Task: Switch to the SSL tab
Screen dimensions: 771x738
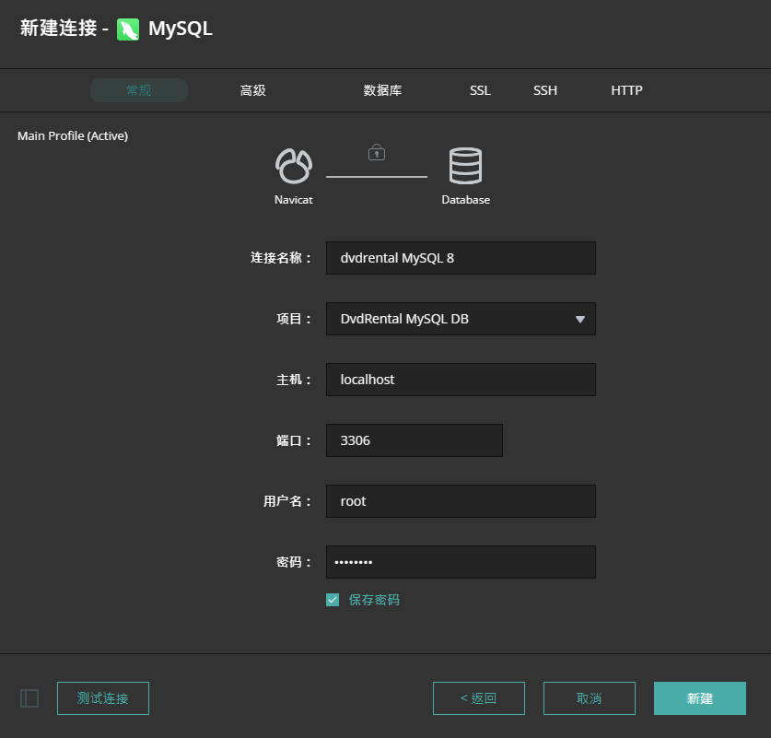Action: pyautogui.click(x=480, y=90)
